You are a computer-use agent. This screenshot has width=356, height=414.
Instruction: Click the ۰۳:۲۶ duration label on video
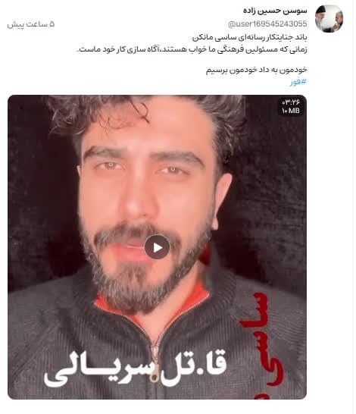click(x=292, y=102)
